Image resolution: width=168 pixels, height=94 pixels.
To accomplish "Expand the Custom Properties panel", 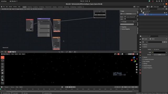I will pyautogui.click(x=148, y=68).
